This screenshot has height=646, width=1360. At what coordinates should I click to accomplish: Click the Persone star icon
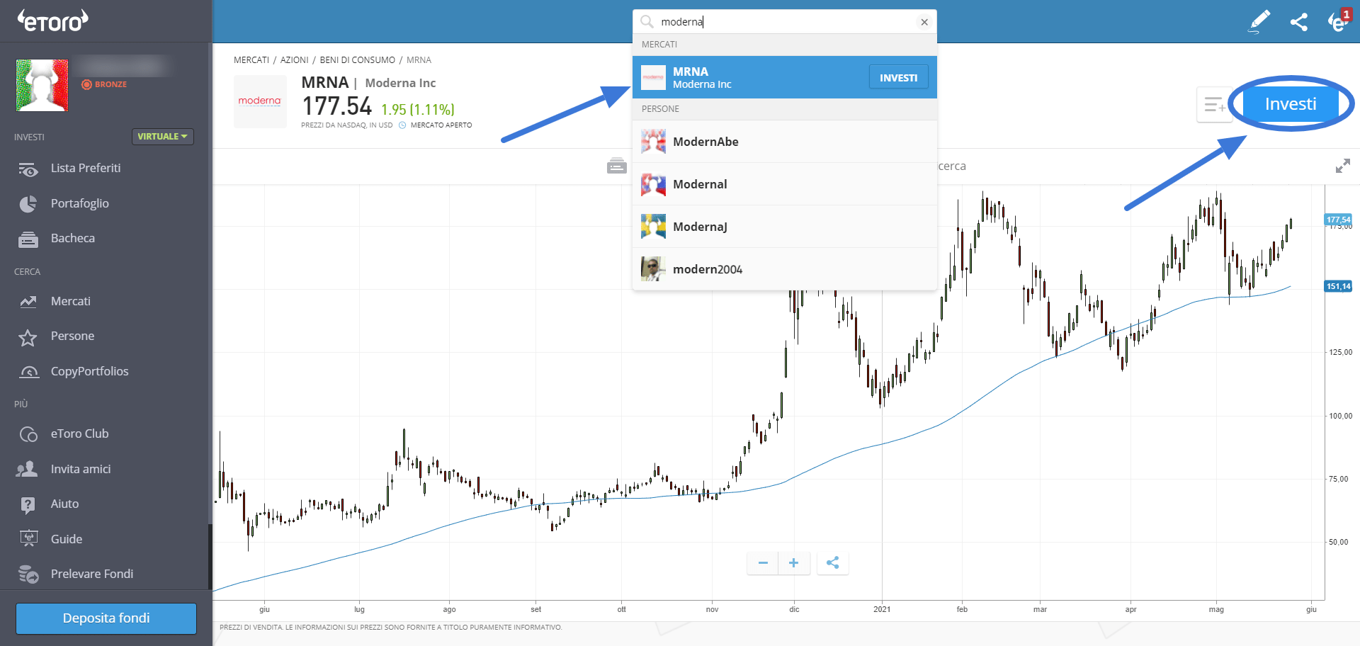[28, 337]
